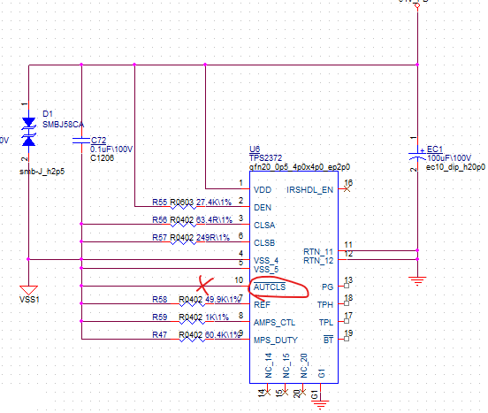Click the VSS_5 pin name
Screen dimensions: 488x413
click(x=266, y=269)
